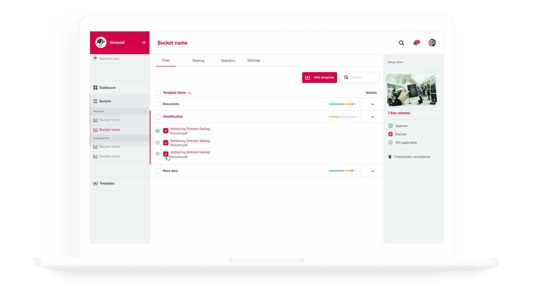The image size is (533, 284).
Task: Collapse the sidebar with the arrow icon
Action: point(144,42)
